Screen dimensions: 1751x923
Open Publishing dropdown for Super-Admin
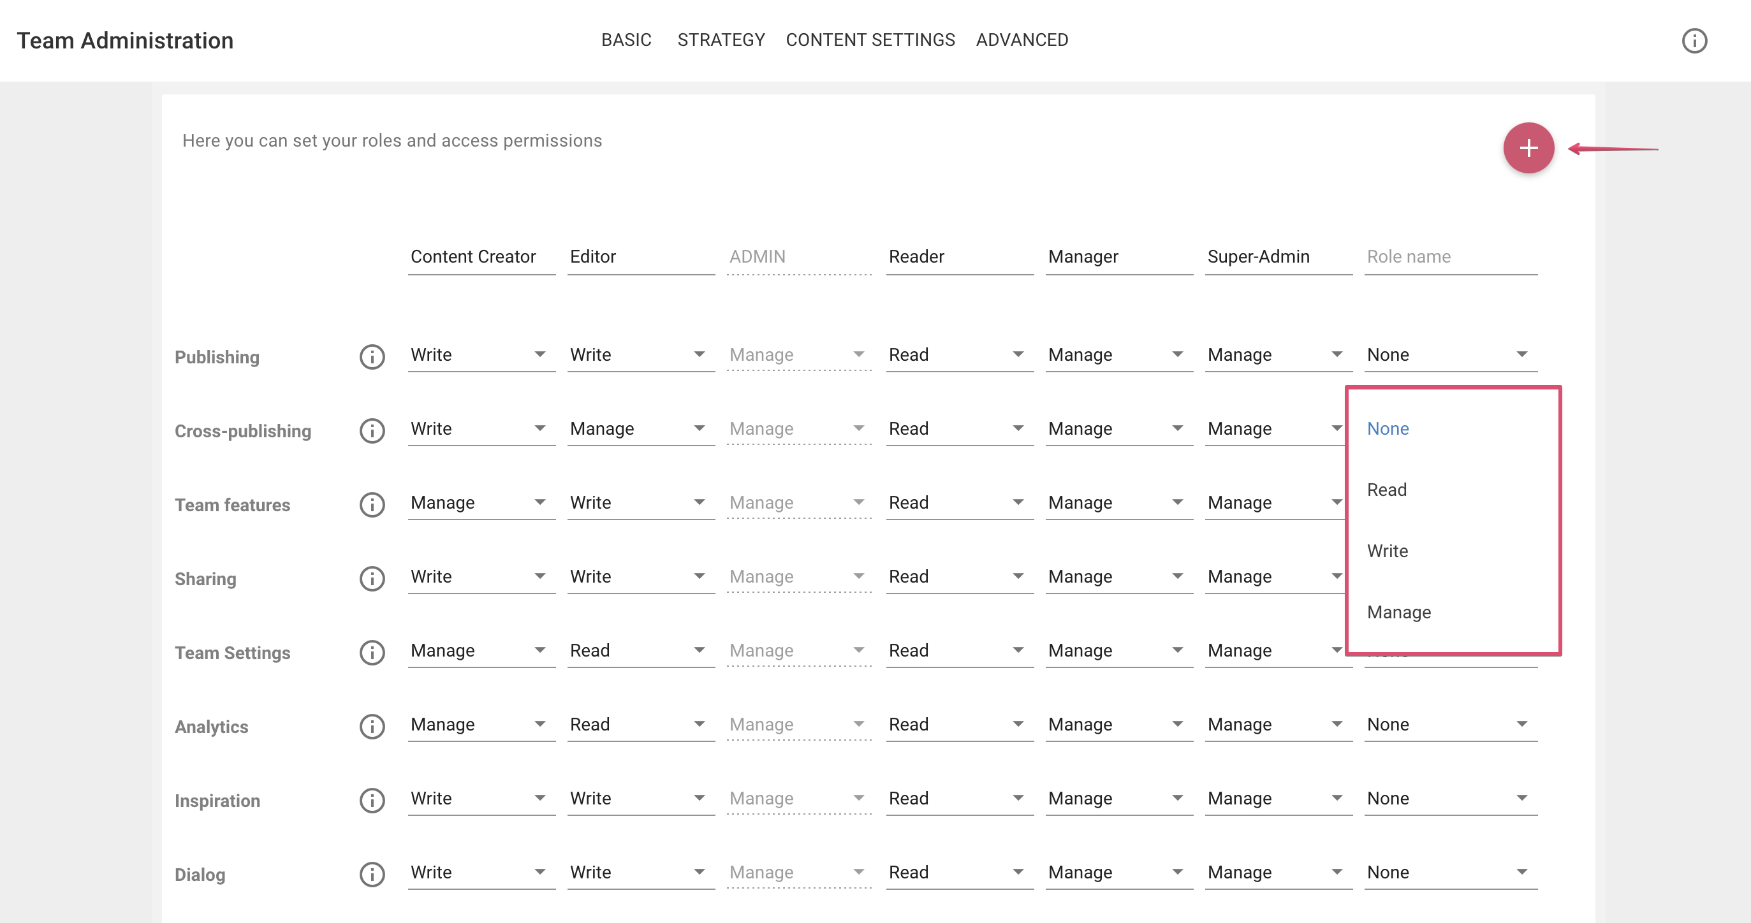coord(1278,355)
